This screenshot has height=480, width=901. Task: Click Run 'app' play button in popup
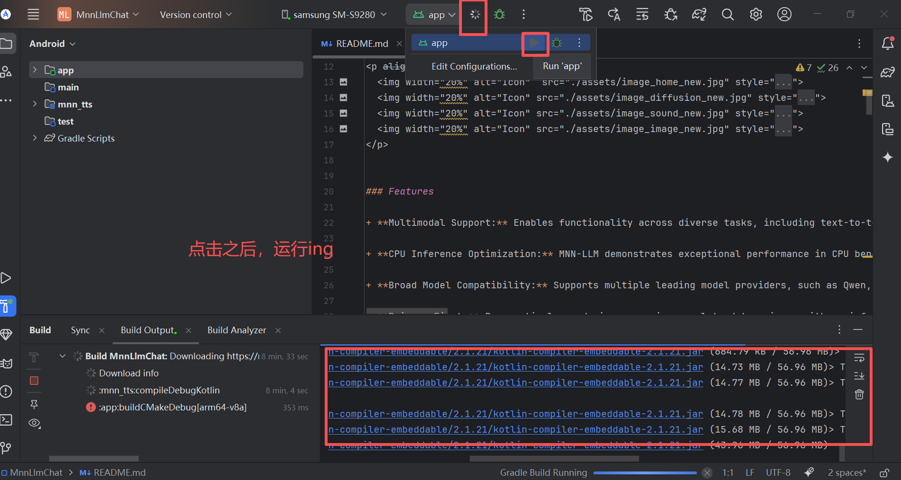coord(534,43)
